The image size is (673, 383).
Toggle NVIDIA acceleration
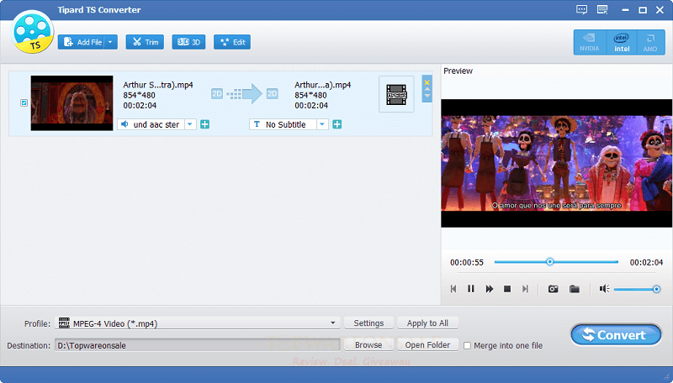(590, 42)
